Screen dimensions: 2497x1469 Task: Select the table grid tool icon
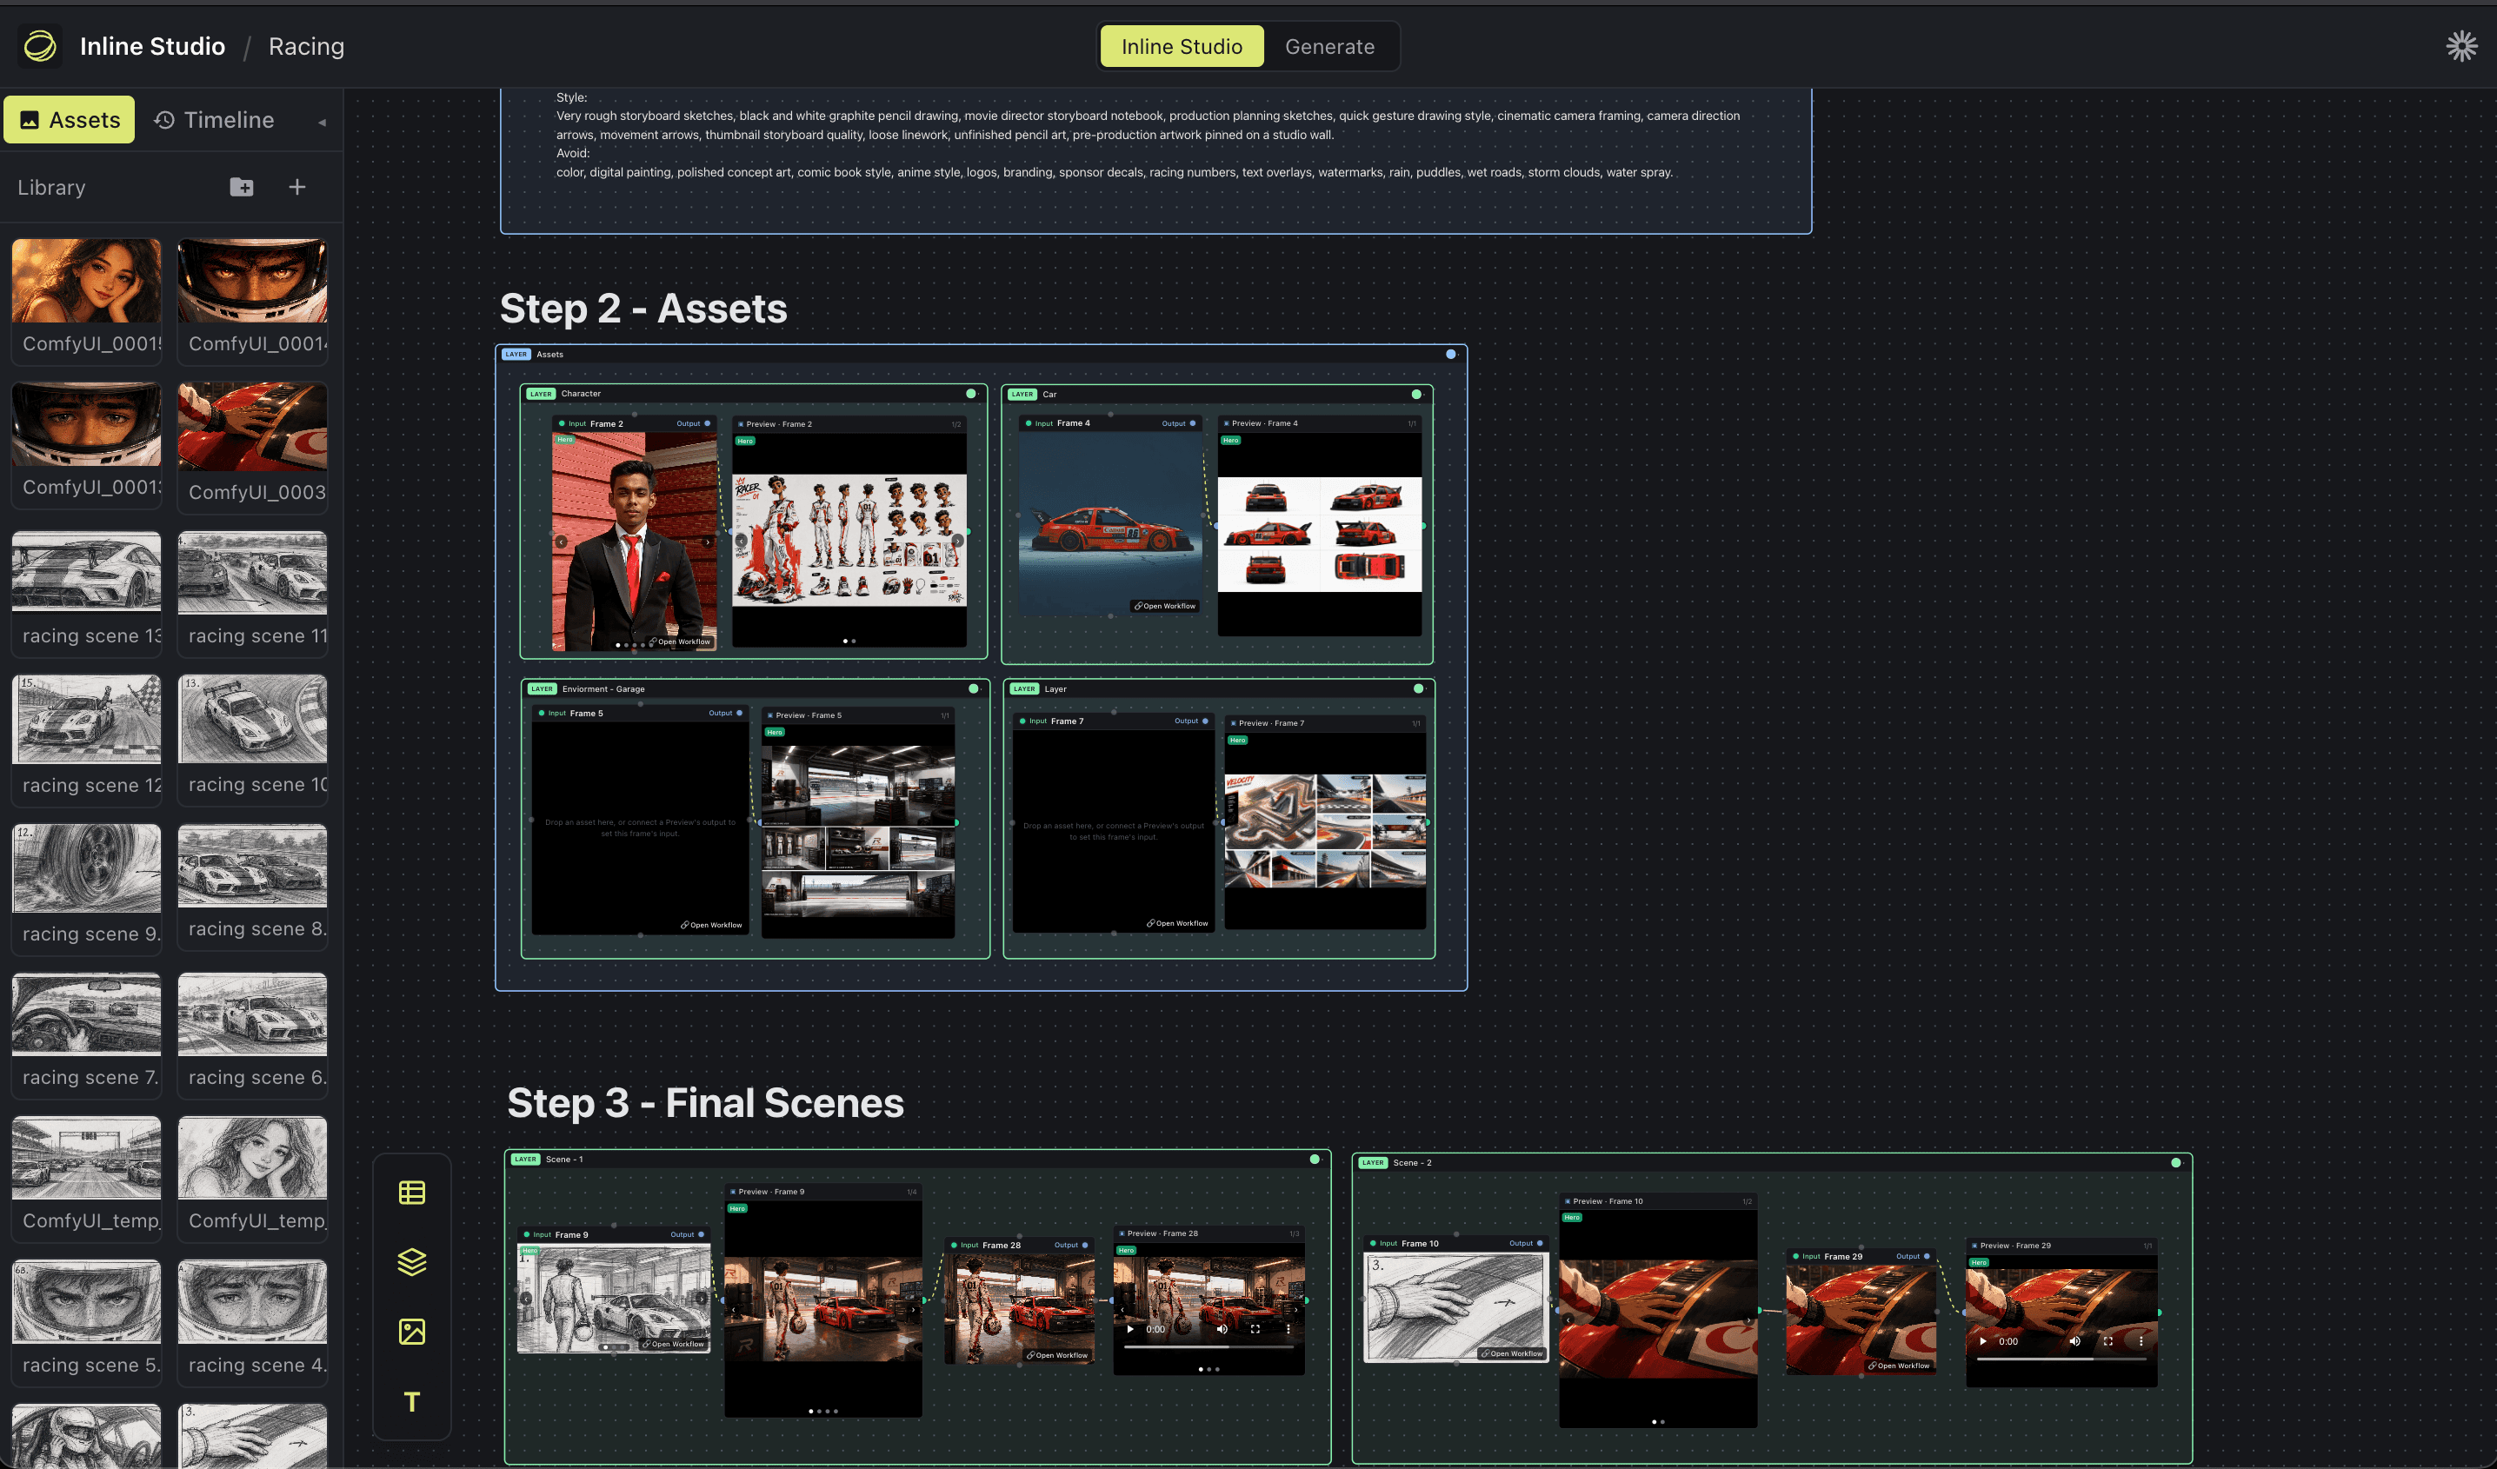(412, 1193)
